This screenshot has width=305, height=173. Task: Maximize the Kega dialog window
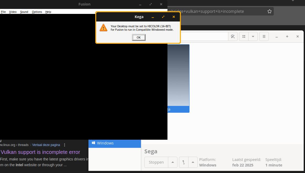[x=163, y=17]
